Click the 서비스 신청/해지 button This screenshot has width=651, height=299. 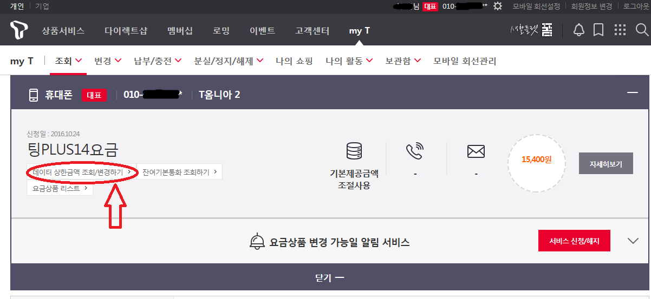[574, 241]
